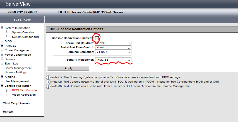Expand Power Management tree node
This screenshot has height=122, width=238.
pos(2,50)
